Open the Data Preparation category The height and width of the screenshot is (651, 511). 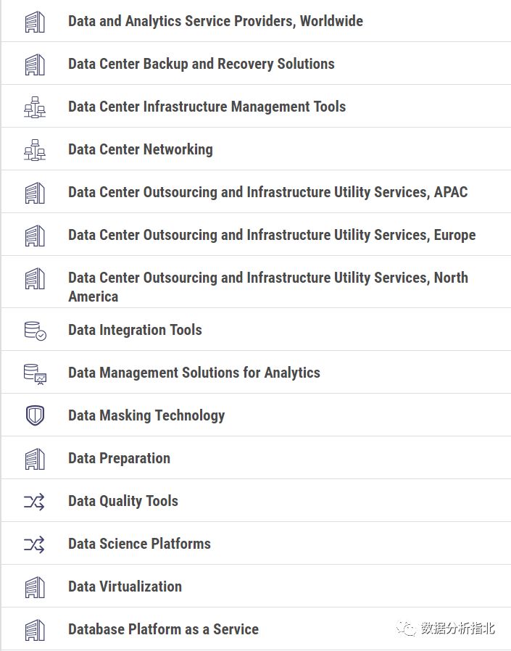pos(119,458)
